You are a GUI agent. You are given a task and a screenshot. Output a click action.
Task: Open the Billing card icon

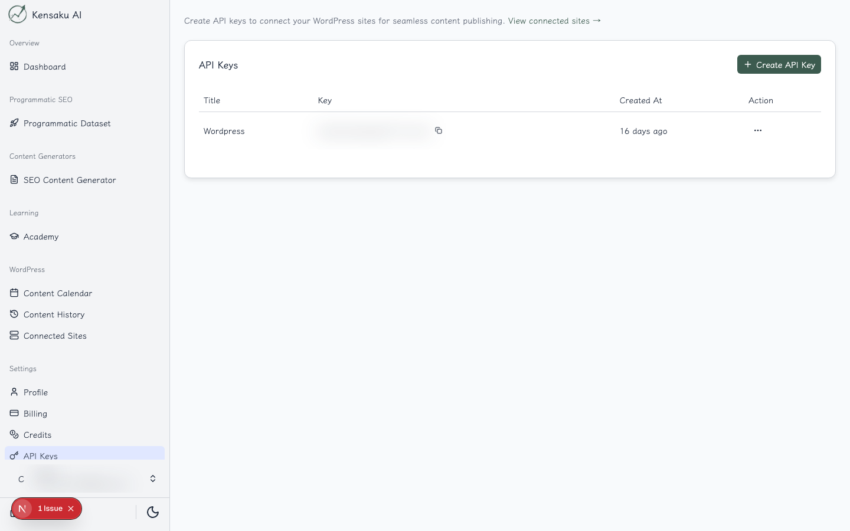14,413
